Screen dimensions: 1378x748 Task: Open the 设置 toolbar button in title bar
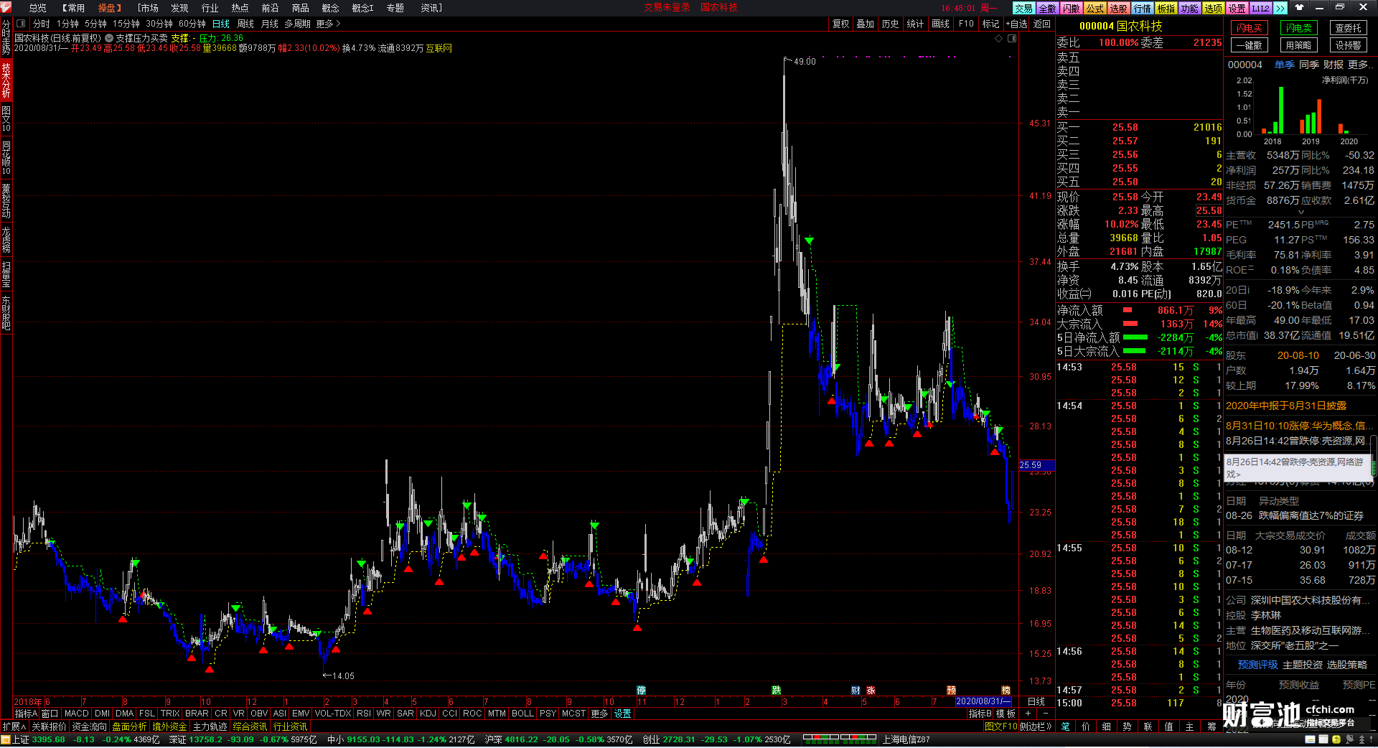click(x=1237, y=8)
